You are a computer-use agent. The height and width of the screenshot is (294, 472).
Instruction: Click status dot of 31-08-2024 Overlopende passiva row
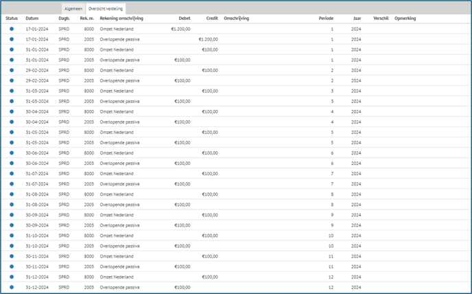(12, 205)
